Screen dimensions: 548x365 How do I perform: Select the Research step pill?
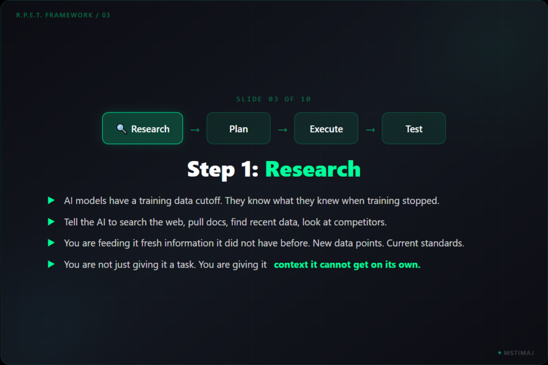tap(142, 128)
